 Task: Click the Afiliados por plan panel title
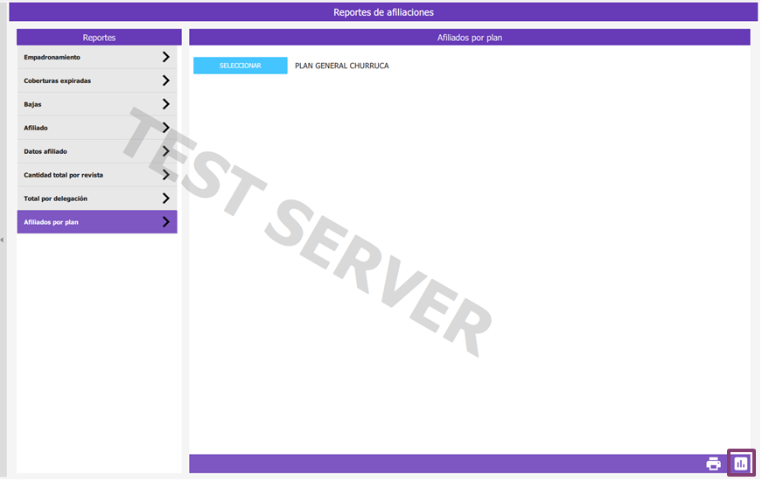[x=470, y=38]
